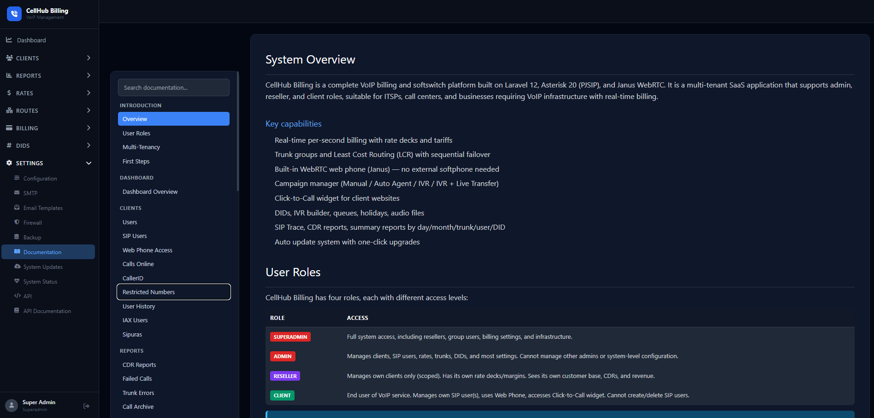Open Web Phone Access documentation entry
The height and width of the screenshot is (418, 874).
174,250
